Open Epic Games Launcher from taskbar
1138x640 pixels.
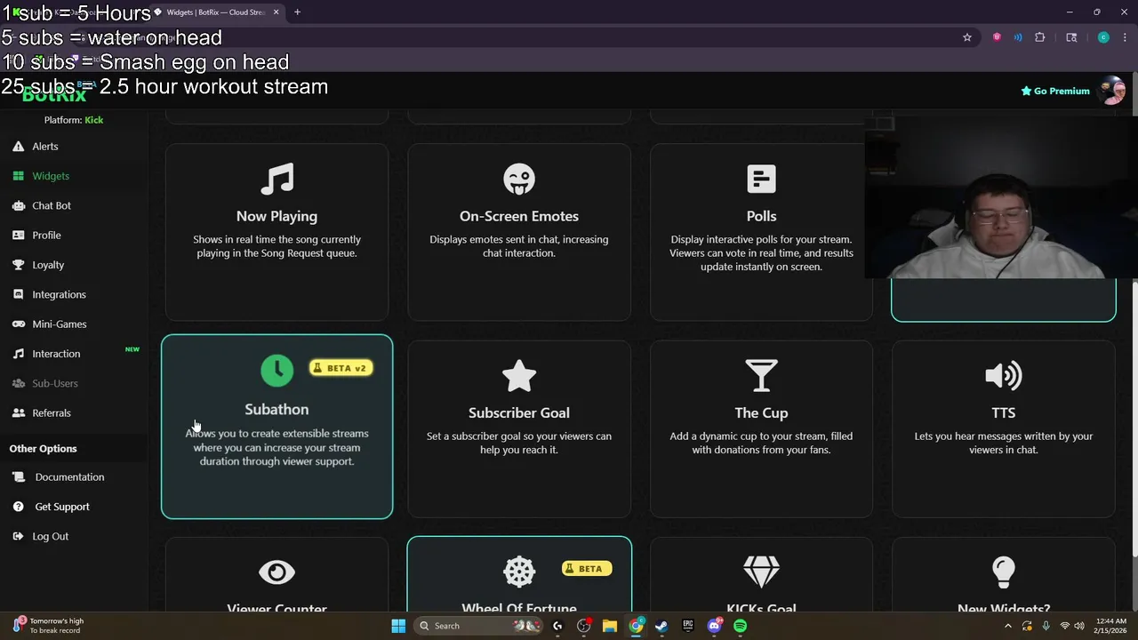coord(687,626)
